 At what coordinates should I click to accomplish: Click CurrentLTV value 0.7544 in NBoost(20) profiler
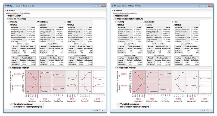pos(178,99)
